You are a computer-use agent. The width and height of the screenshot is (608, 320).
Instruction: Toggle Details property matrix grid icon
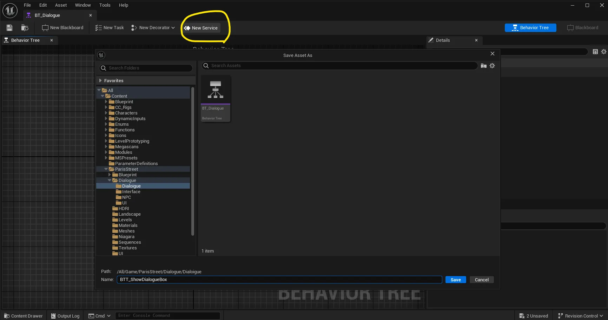595,52
